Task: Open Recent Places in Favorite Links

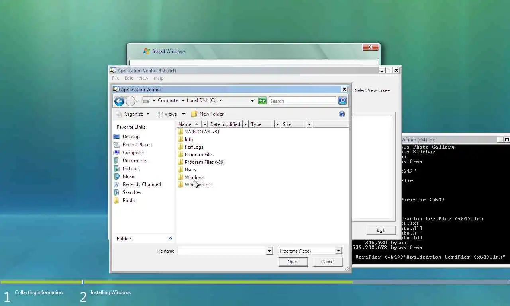Action: click(137, 145)
